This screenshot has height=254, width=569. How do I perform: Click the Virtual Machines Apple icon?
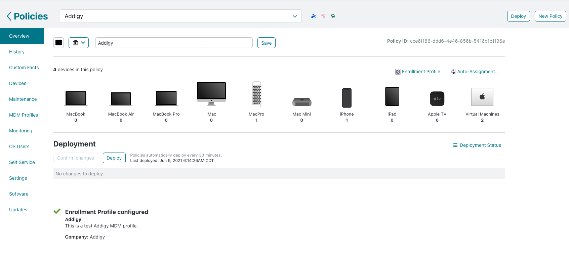pyautogui.click(x=482, y=97)
